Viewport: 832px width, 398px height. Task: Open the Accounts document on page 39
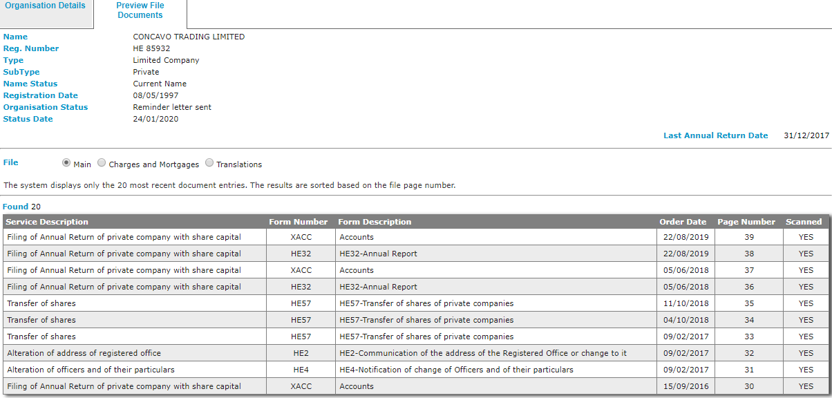pos(357,237)
